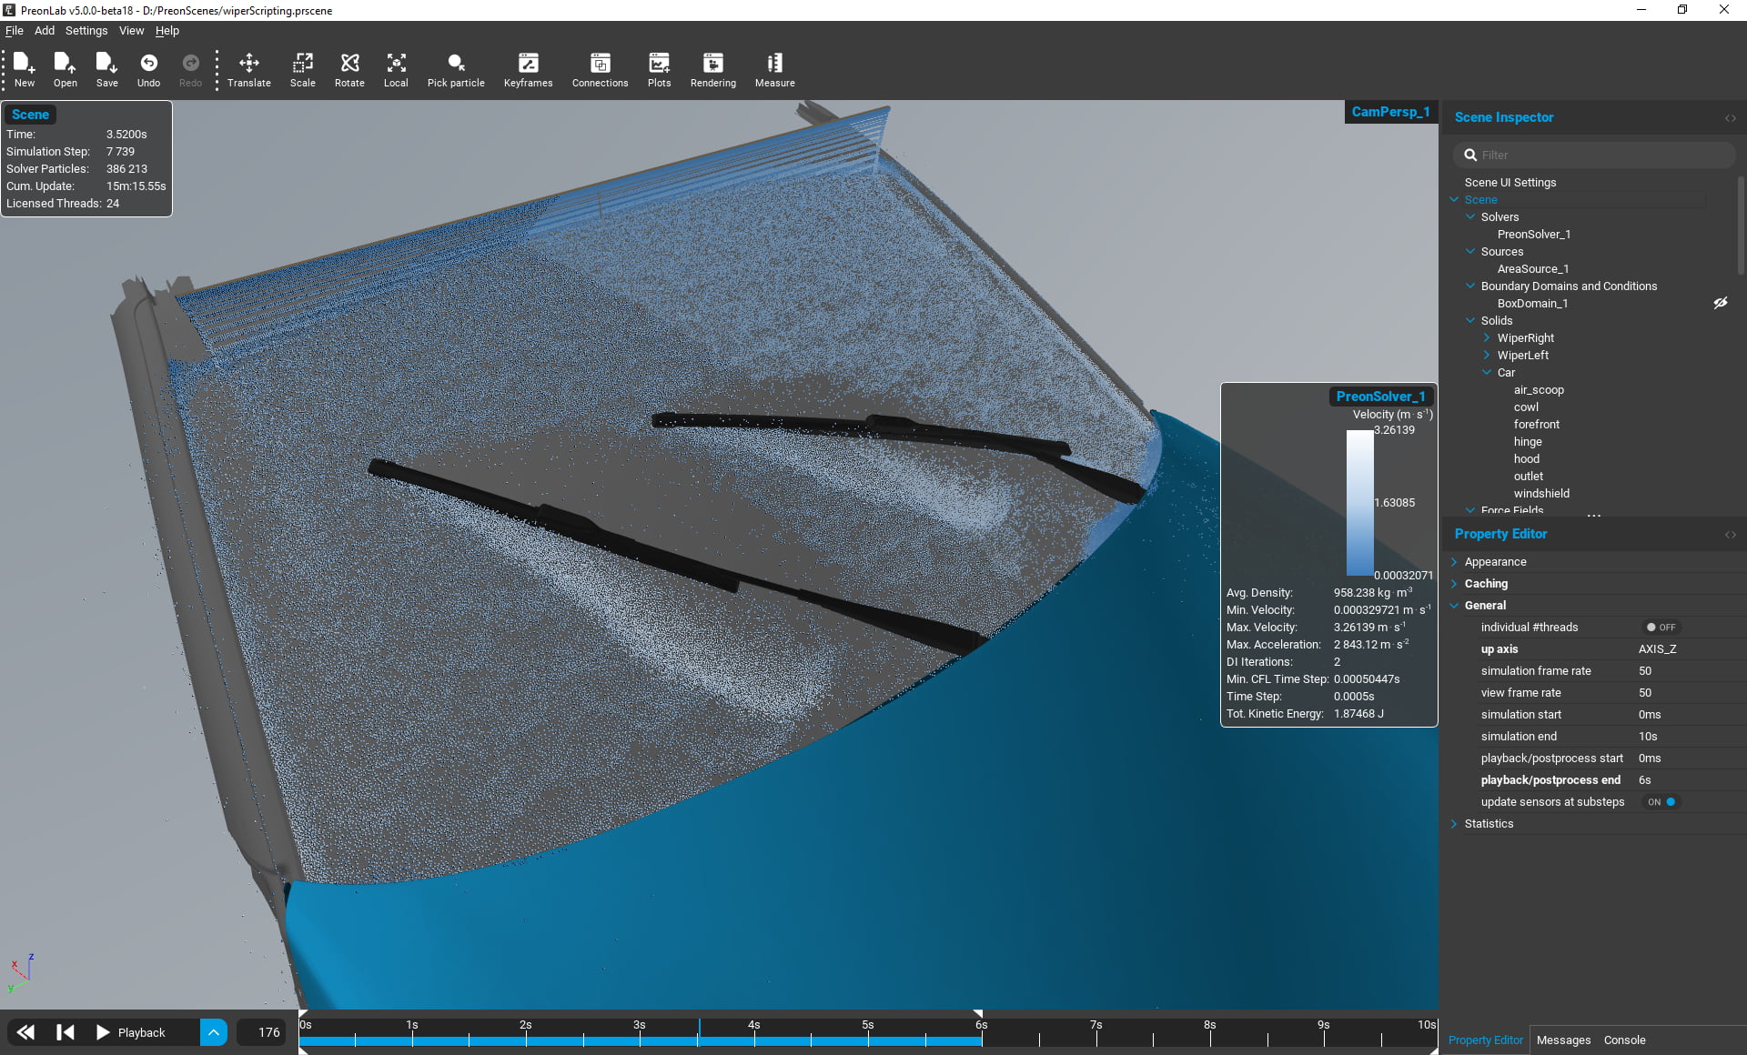The height and width of the screenshot is (1055, 1747).
Task: Toggle visibility of BoxDomain_1
Action: 1720,303
